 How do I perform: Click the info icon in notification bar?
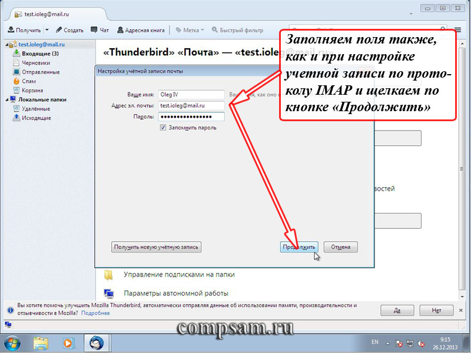click(x=10, y=310)
